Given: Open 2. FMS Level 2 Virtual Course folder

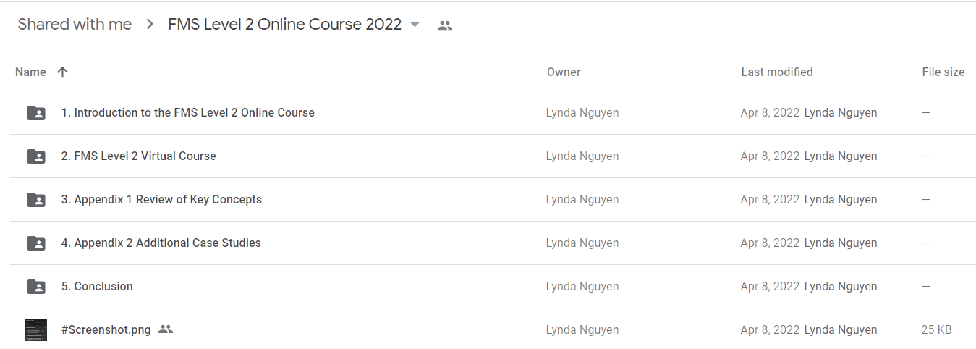Looking at the screenshot, I should pyautogui.click(x=138, y=156).
